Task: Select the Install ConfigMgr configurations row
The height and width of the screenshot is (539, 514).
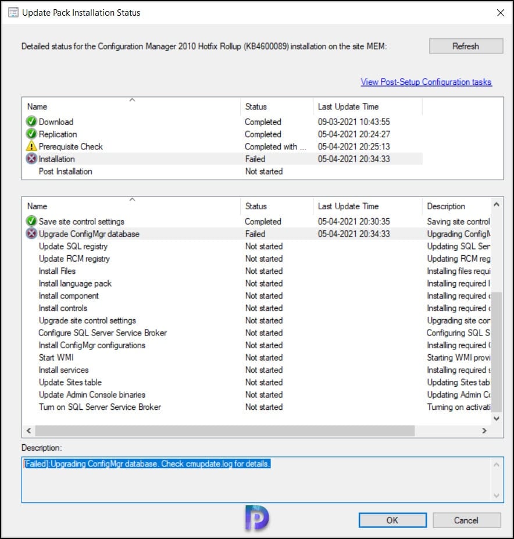Action: [x=257, y=345]
